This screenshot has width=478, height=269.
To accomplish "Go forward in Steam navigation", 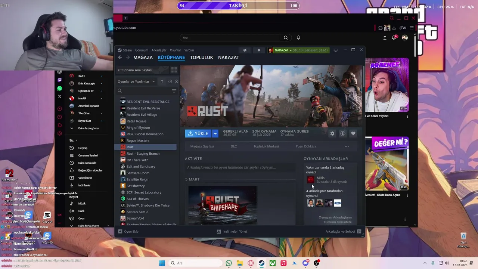I will (x=128, y=58).
